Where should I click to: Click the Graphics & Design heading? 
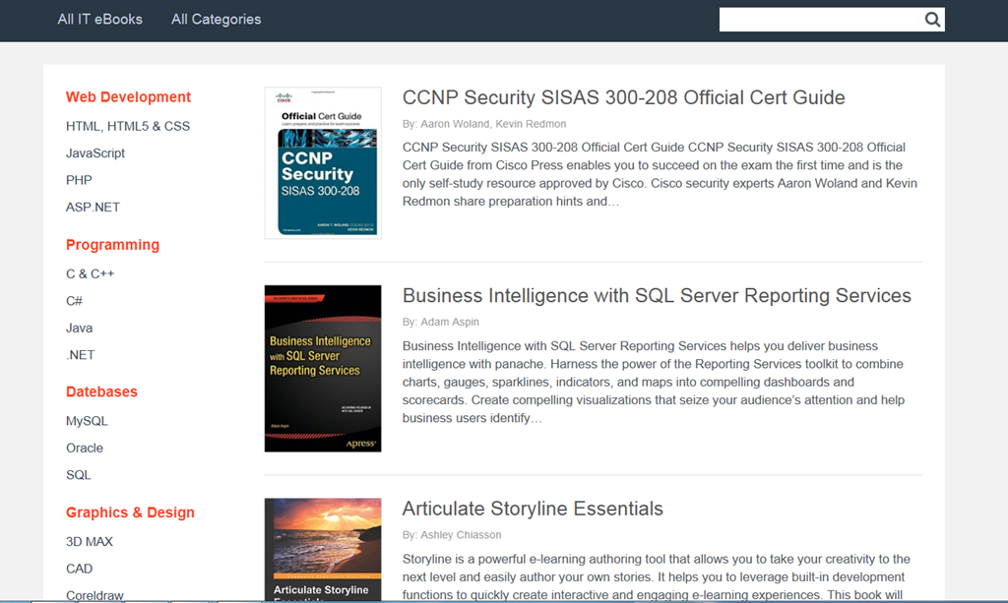pyautogui.click(x=130, y=513)
